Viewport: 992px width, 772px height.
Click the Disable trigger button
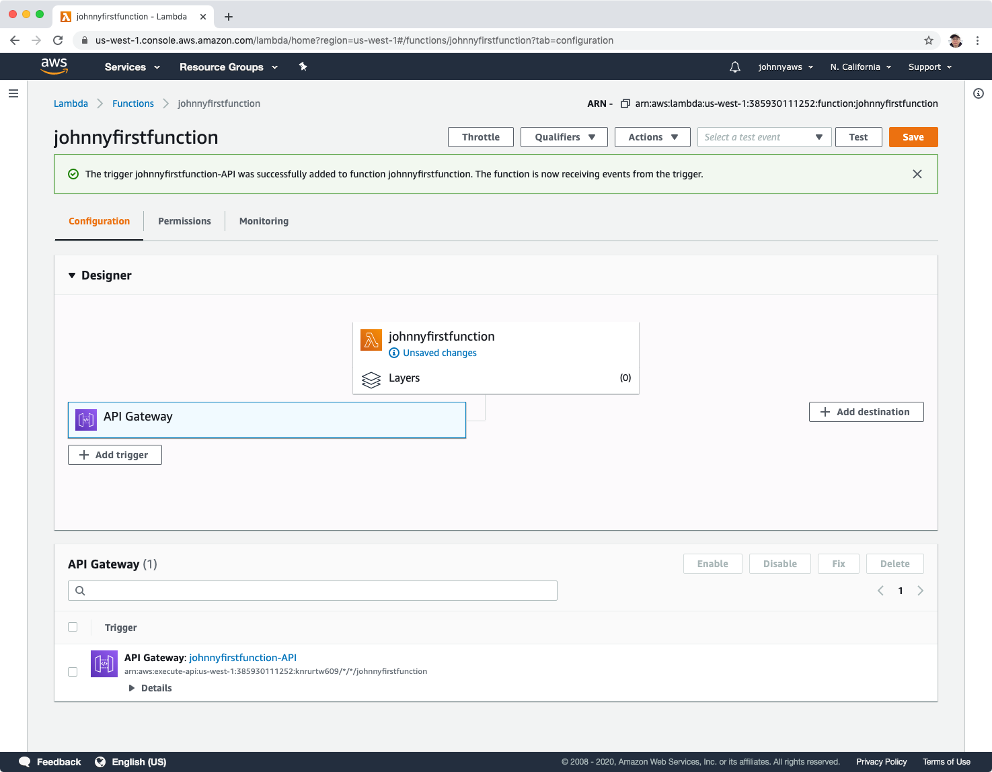[x=780, y=564]
